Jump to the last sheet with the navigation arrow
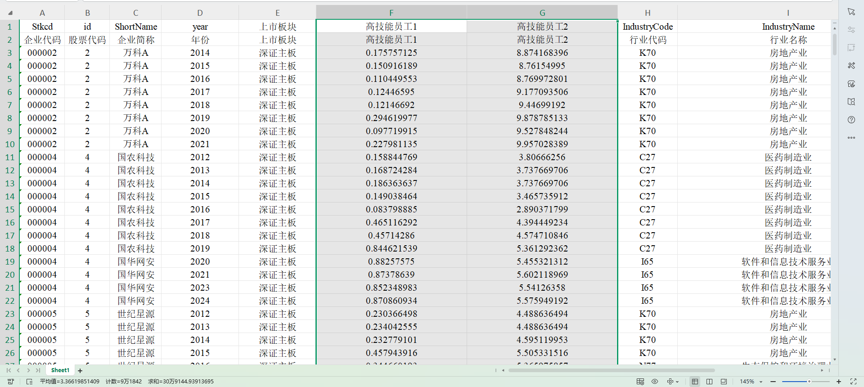The height and width of the screenshot is (387, 864). click(38, 370)
